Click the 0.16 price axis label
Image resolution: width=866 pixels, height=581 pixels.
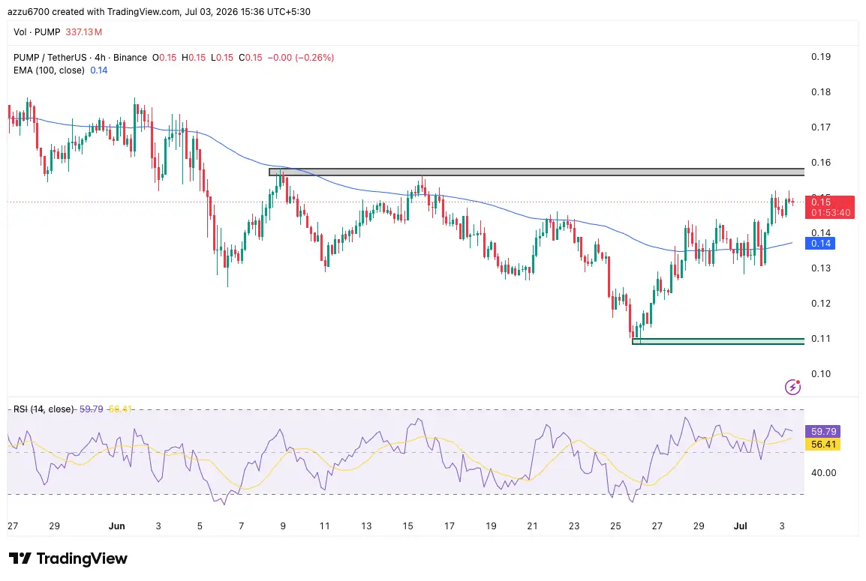point(821,162)
